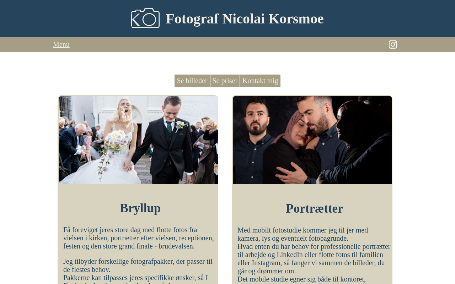
Task: Click the Se billeder button
Action: tap(192, 81)
